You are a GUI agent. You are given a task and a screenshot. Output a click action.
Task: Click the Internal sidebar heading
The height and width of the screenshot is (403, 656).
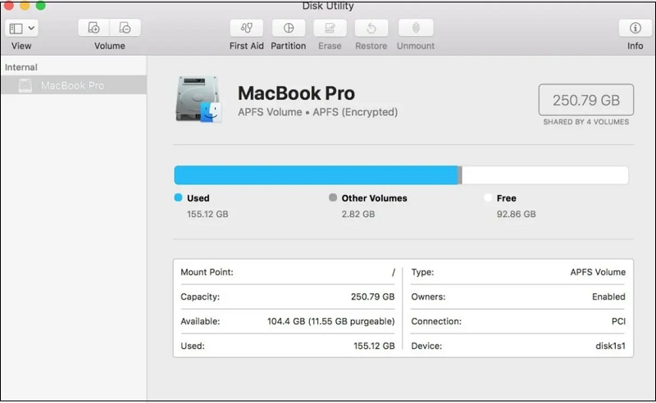pyautogui.click(x=21, y=67)
